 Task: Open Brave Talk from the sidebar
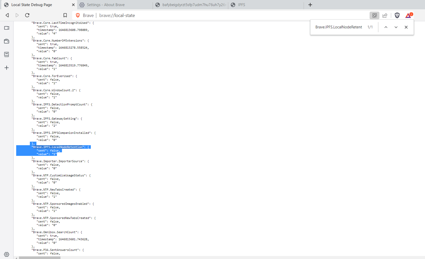[x=7, y=28]
